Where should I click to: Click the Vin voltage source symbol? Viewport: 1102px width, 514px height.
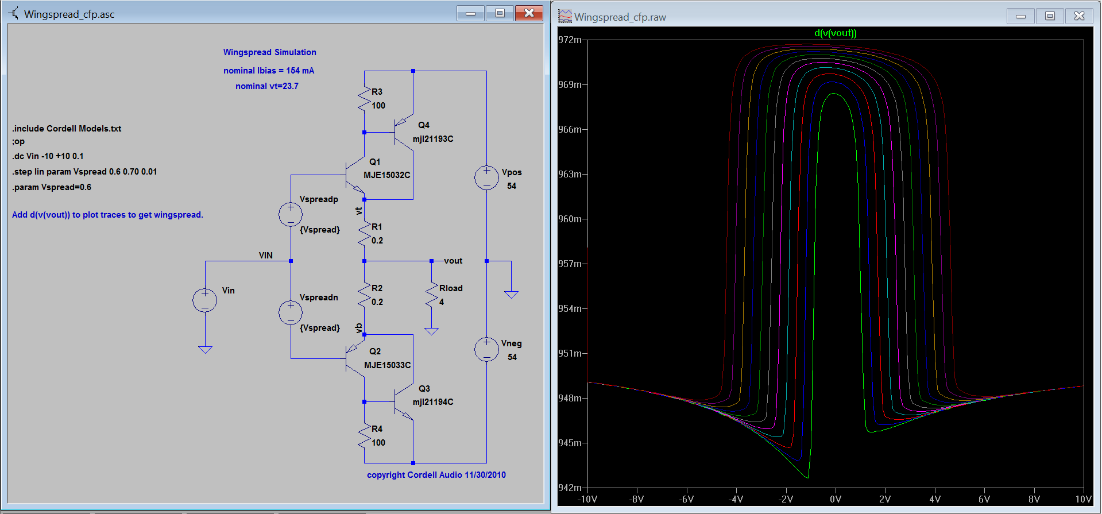point(205,300)
